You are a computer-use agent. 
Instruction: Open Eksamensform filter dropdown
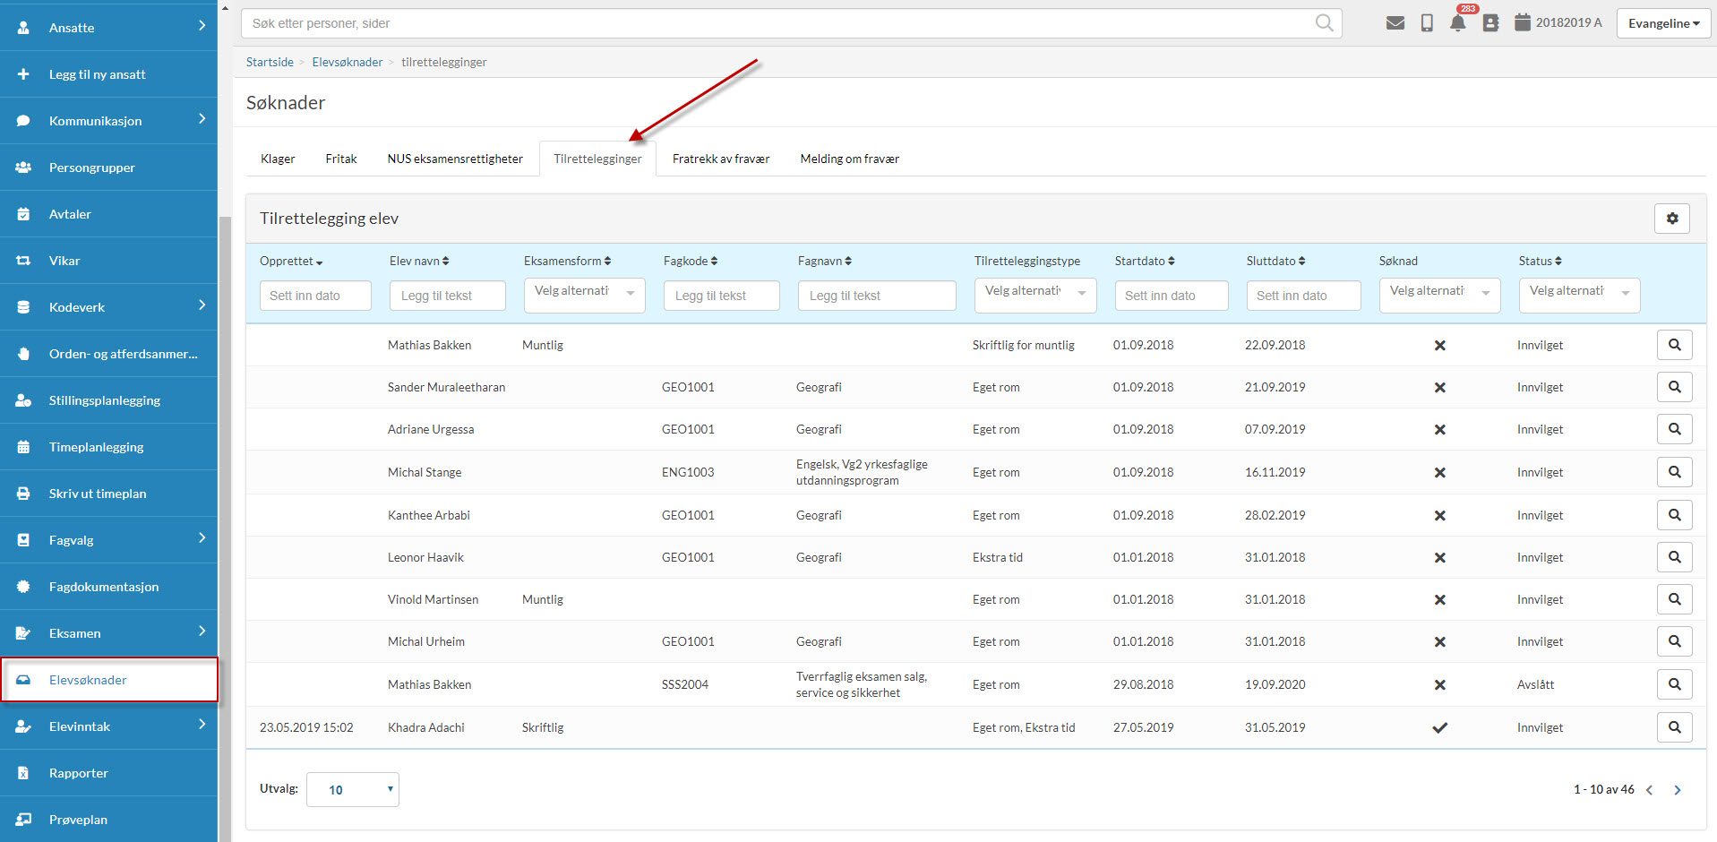tap(584, 295)
